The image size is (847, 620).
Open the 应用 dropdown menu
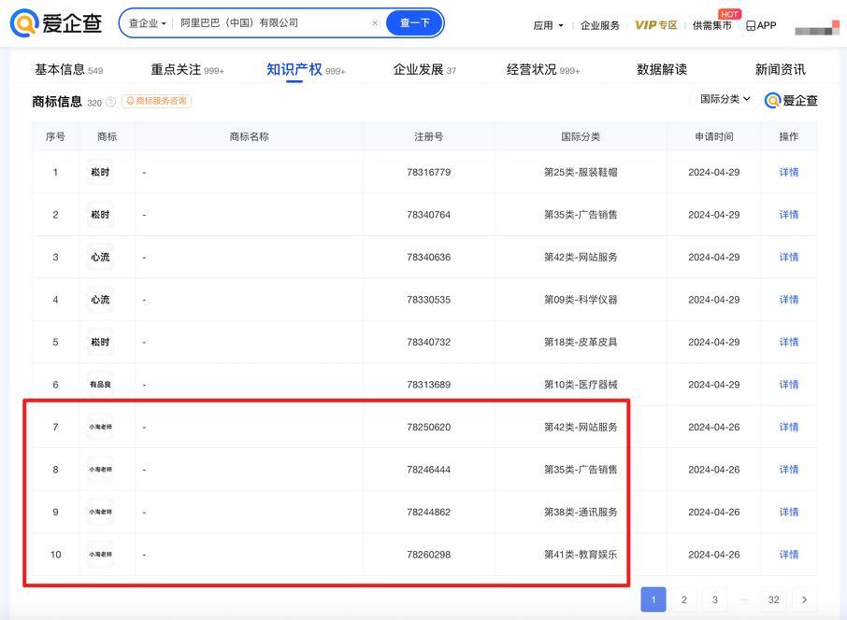coord(548,25)
